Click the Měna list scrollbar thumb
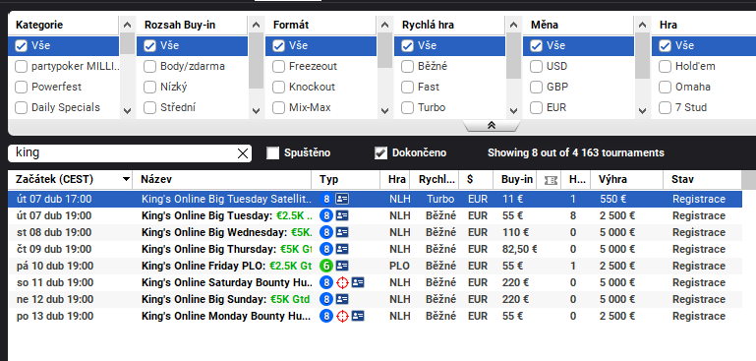This screenshot has height=361, width=756. click(642, 55)
